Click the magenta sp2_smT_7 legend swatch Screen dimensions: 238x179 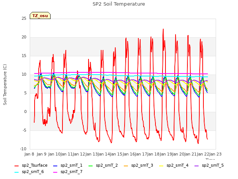click(55, 172)
